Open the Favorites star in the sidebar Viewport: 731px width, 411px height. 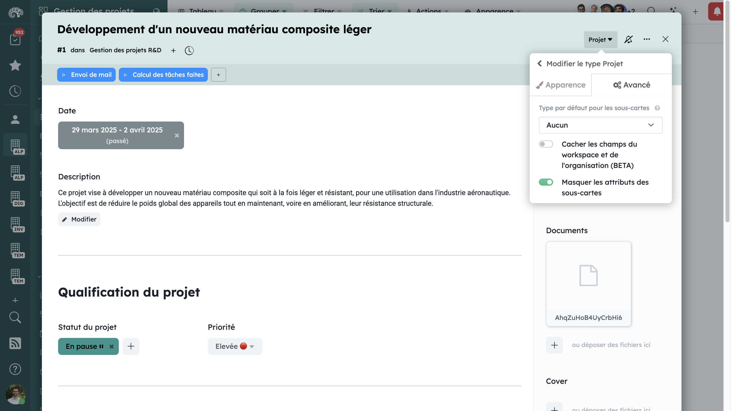(x=15, y=66)
